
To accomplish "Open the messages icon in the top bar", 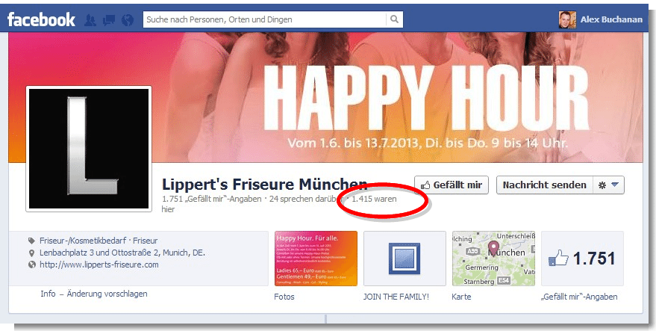I will (109, 19).
